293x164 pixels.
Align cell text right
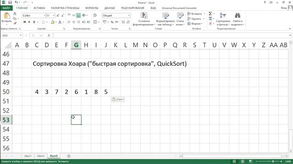78,22
